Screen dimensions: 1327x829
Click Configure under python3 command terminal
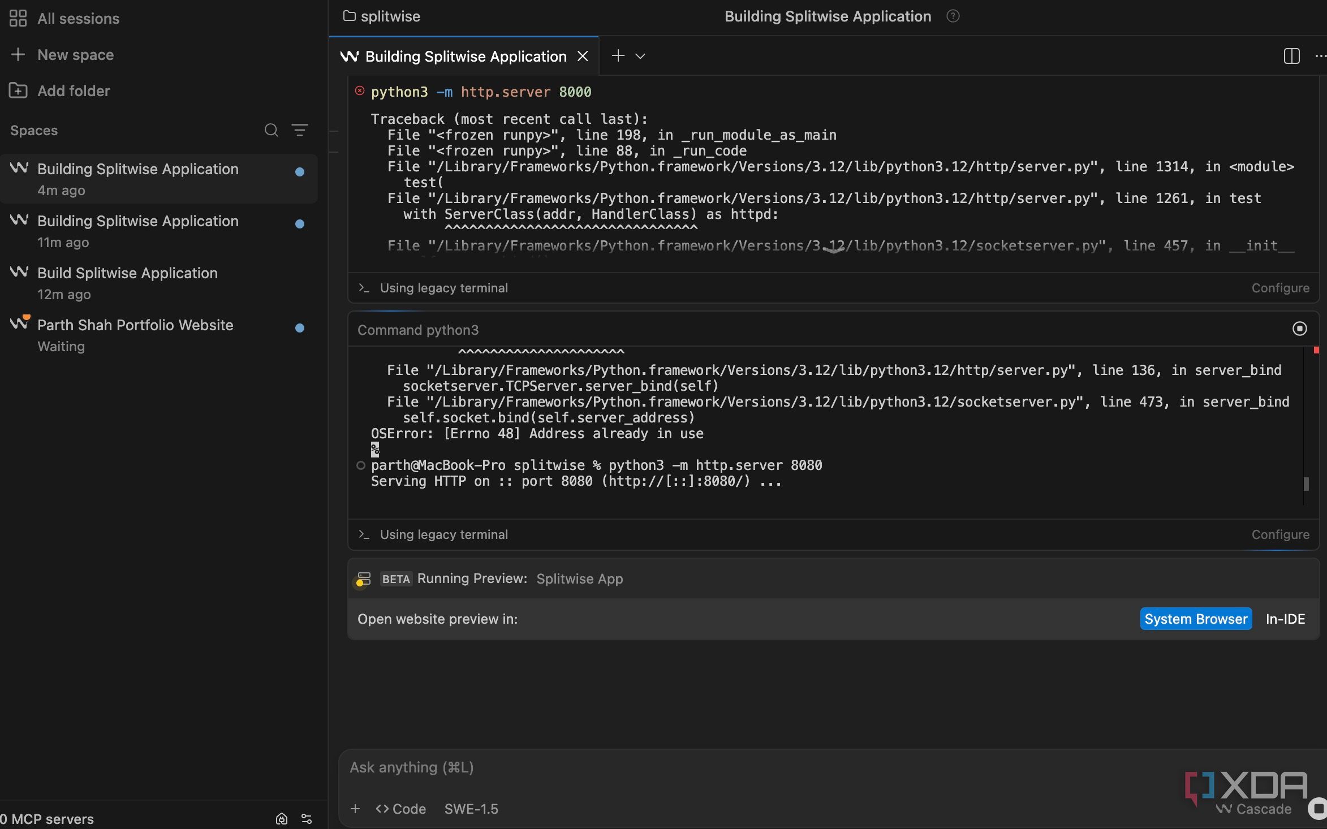pyautogui.click(x=1280, y=534)
